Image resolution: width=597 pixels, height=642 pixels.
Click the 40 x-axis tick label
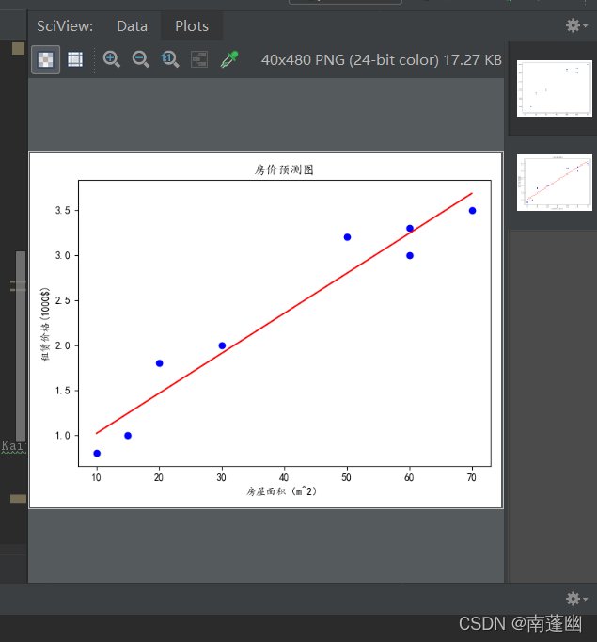pos(284,477)
